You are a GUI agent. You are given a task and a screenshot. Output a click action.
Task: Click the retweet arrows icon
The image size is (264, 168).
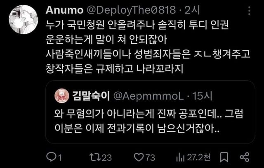[95, 157]
